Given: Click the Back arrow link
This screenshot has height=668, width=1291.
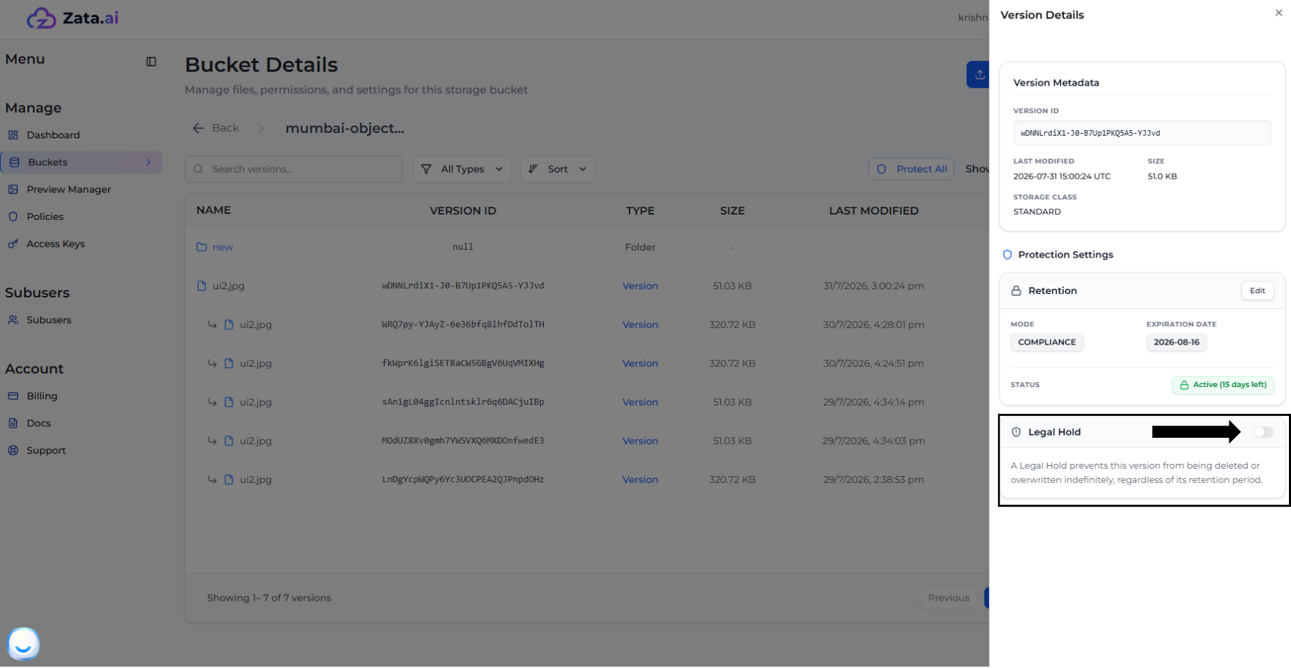Looking at the screenshot, I should click(x=216, y=128).
